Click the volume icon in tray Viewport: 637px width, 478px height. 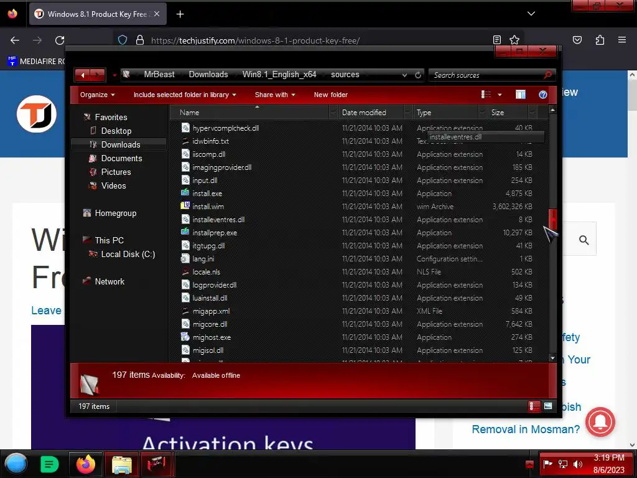coord(577,464)
